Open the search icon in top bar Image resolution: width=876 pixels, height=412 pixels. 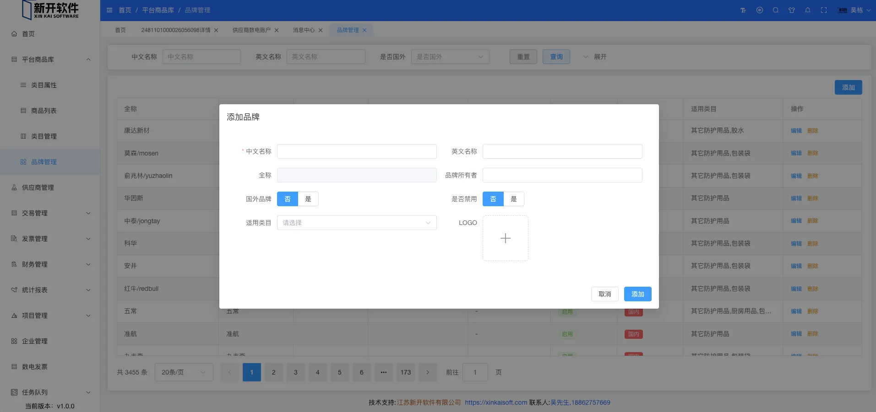click(x=776, y=10)
